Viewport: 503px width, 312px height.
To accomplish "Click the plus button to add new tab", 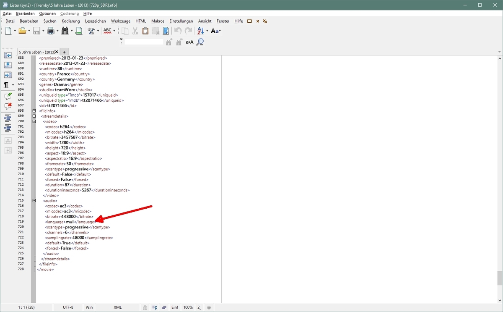I will pos(64,52).
